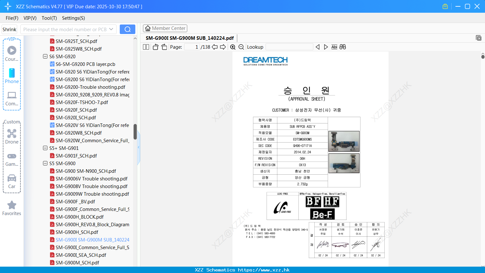Go to next page arrow
The height and width of the screenshot is (273, 485).
[223, 47]
